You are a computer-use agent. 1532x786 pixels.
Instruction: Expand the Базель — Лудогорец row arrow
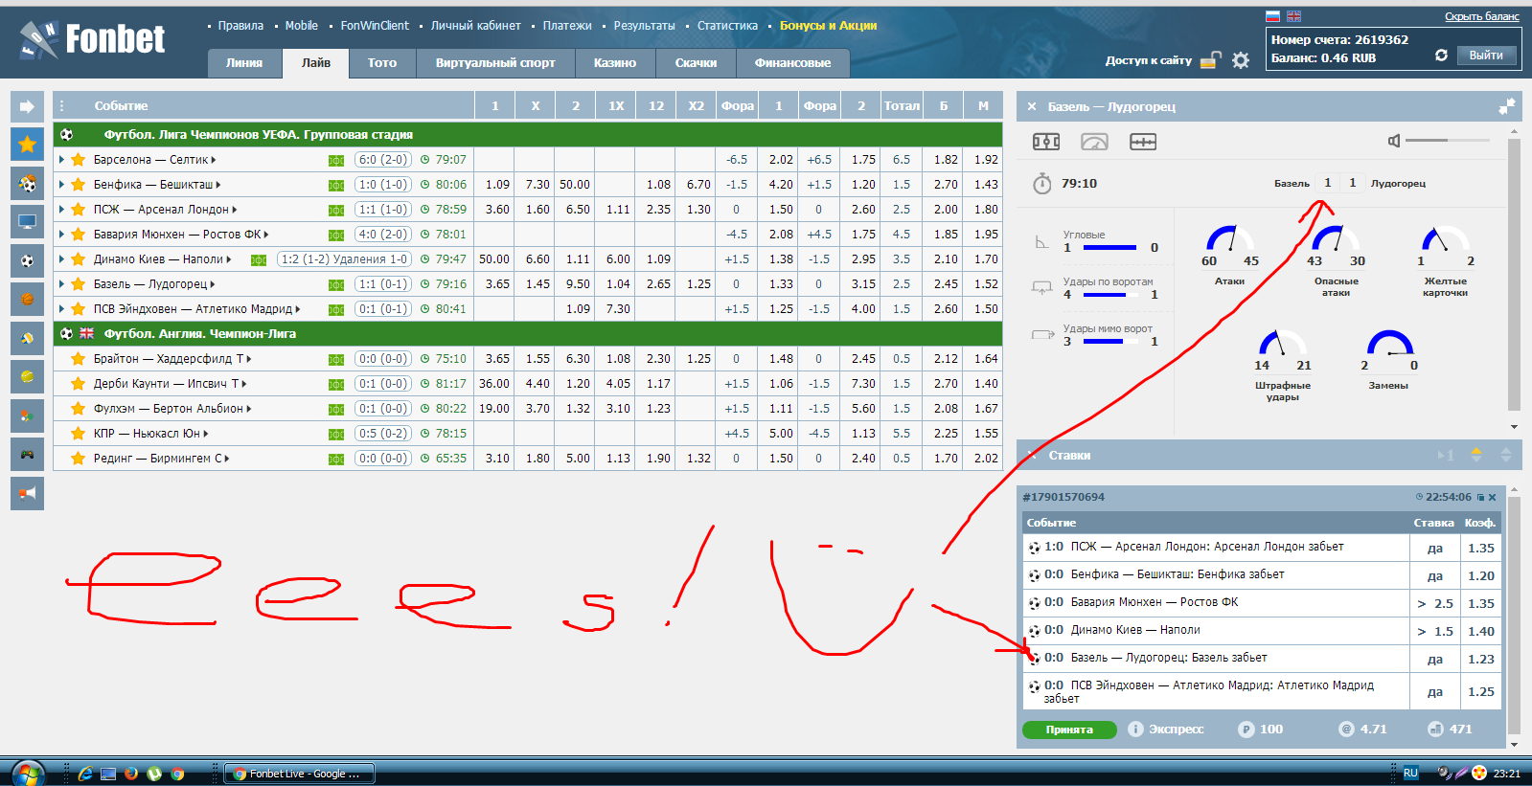tap(62, 284)
